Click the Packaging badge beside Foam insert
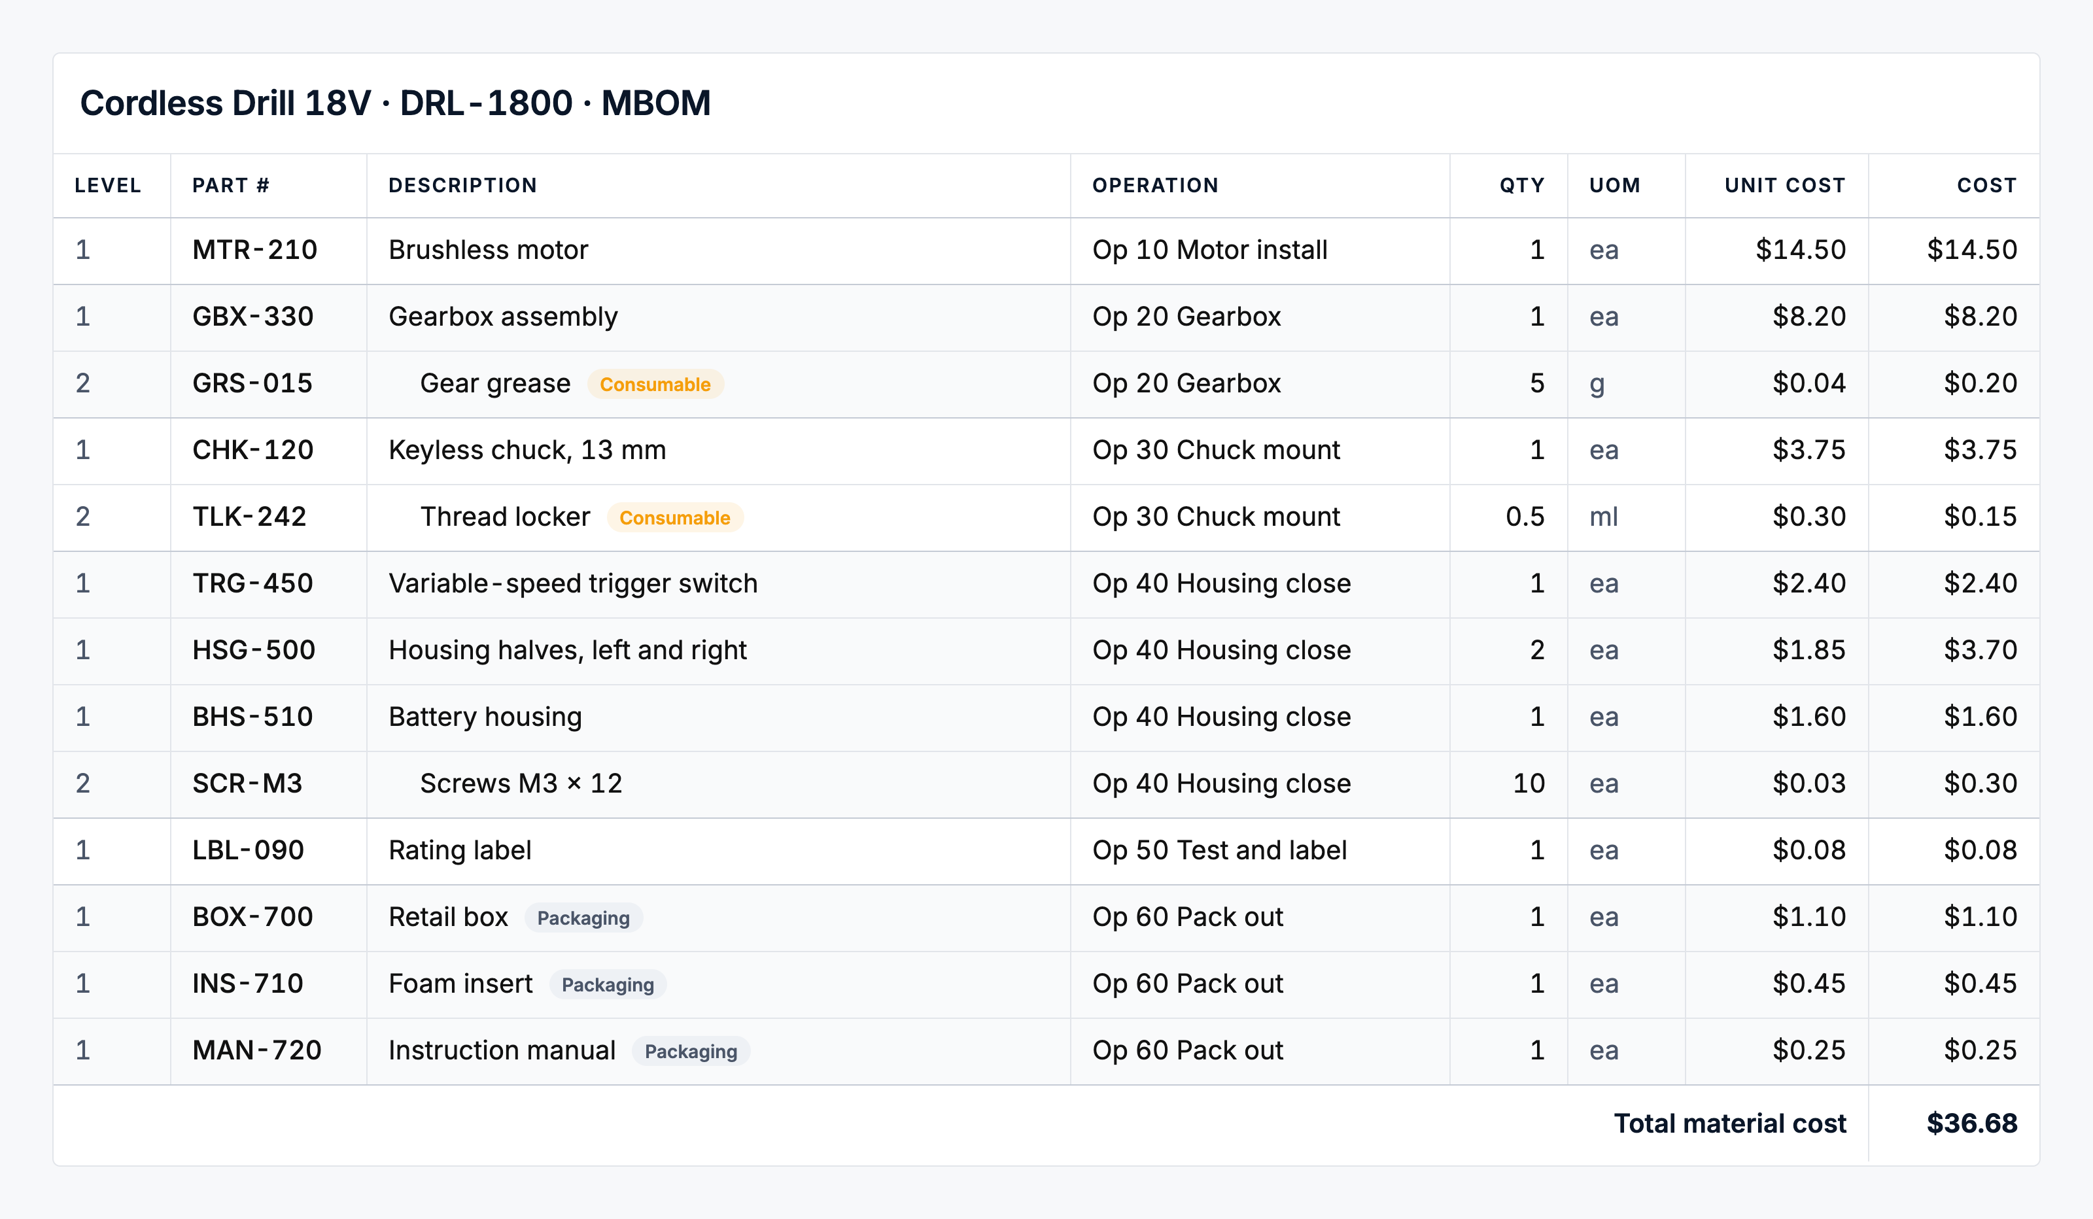Viewport: 2093px width, 1219px height. [x=608, y=984]
